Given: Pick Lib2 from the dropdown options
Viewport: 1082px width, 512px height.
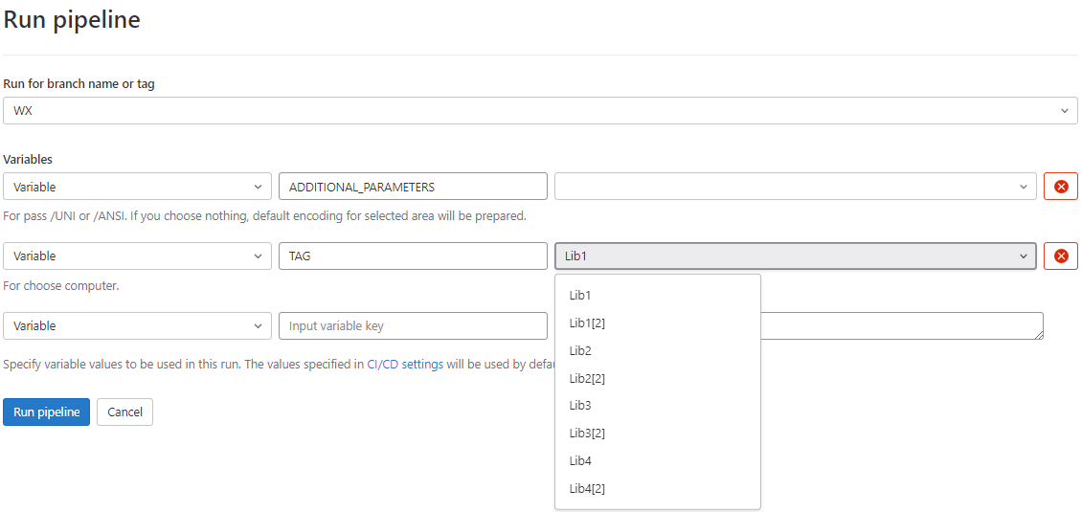Looking at the screenshot, I should coord(580,351).
